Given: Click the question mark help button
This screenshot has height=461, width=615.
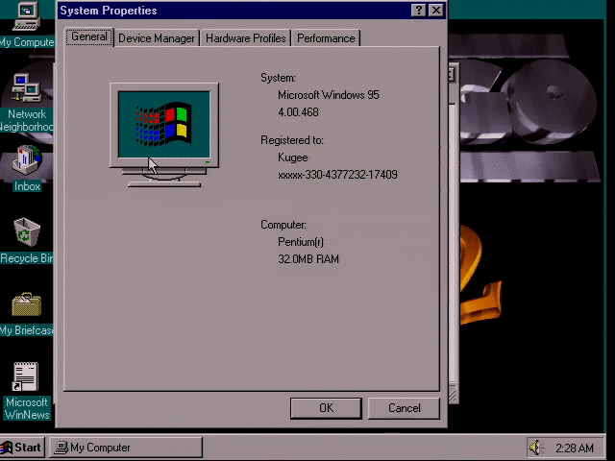Looking at the screenshot, I should tap(419, 11).
